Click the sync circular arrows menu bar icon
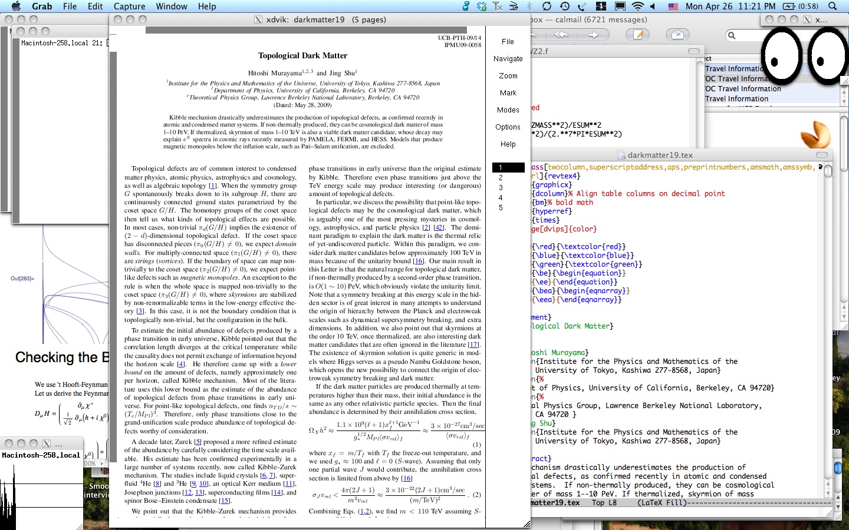Screen dimensions: 849x530 click(x=547, y=6)
